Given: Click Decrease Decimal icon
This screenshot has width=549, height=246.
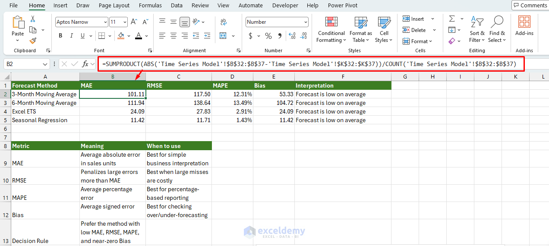Looking at the screenshot, I should (x=303, y=36).
